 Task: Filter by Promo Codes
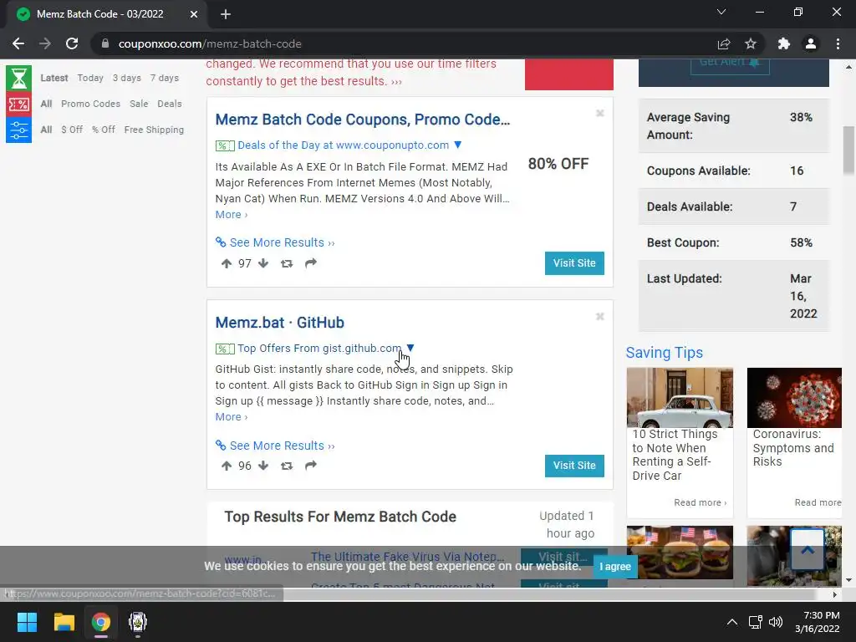(x=90, y=104)
